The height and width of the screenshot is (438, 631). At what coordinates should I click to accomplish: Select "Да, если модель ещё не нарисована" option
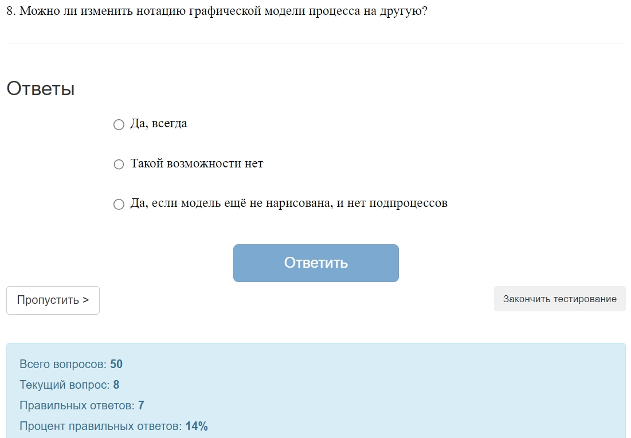pos(119,204)
